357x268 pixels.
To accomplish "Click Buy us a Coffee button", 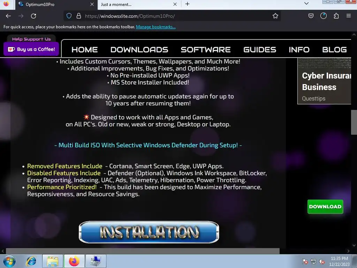I will [31, 49].
